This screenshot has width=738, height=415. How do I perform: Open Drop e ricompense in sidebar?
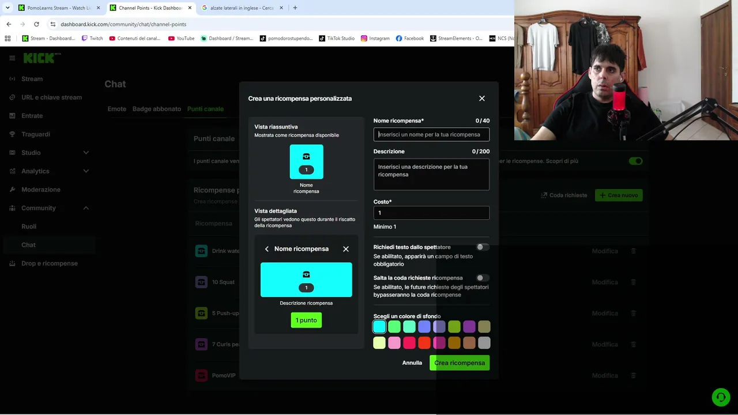[x=50, y=263]
